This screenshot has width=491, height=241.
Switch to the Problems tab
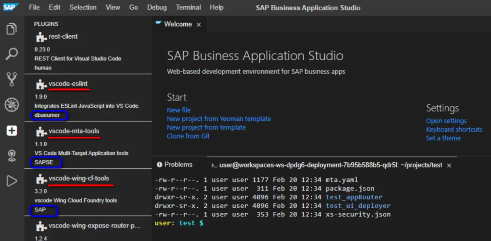point(175,165)
